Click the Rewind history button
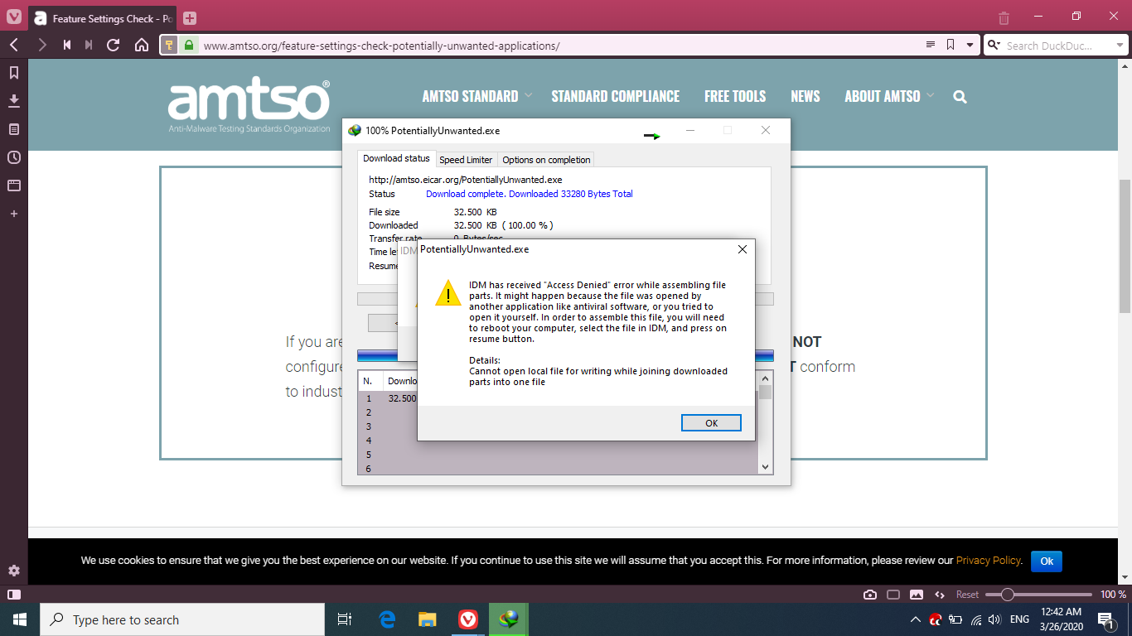 (x=67, y=45)
